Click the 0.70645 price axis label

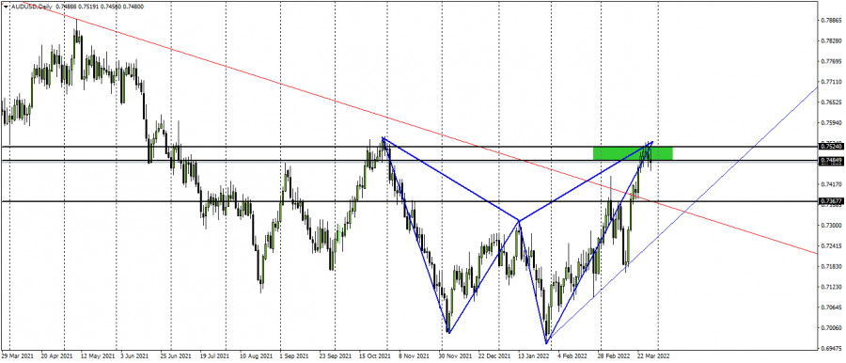point(831,308)
